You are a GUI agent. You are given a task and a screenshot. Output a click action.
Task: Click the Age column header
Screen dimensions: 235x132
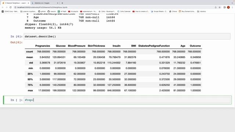183,46
